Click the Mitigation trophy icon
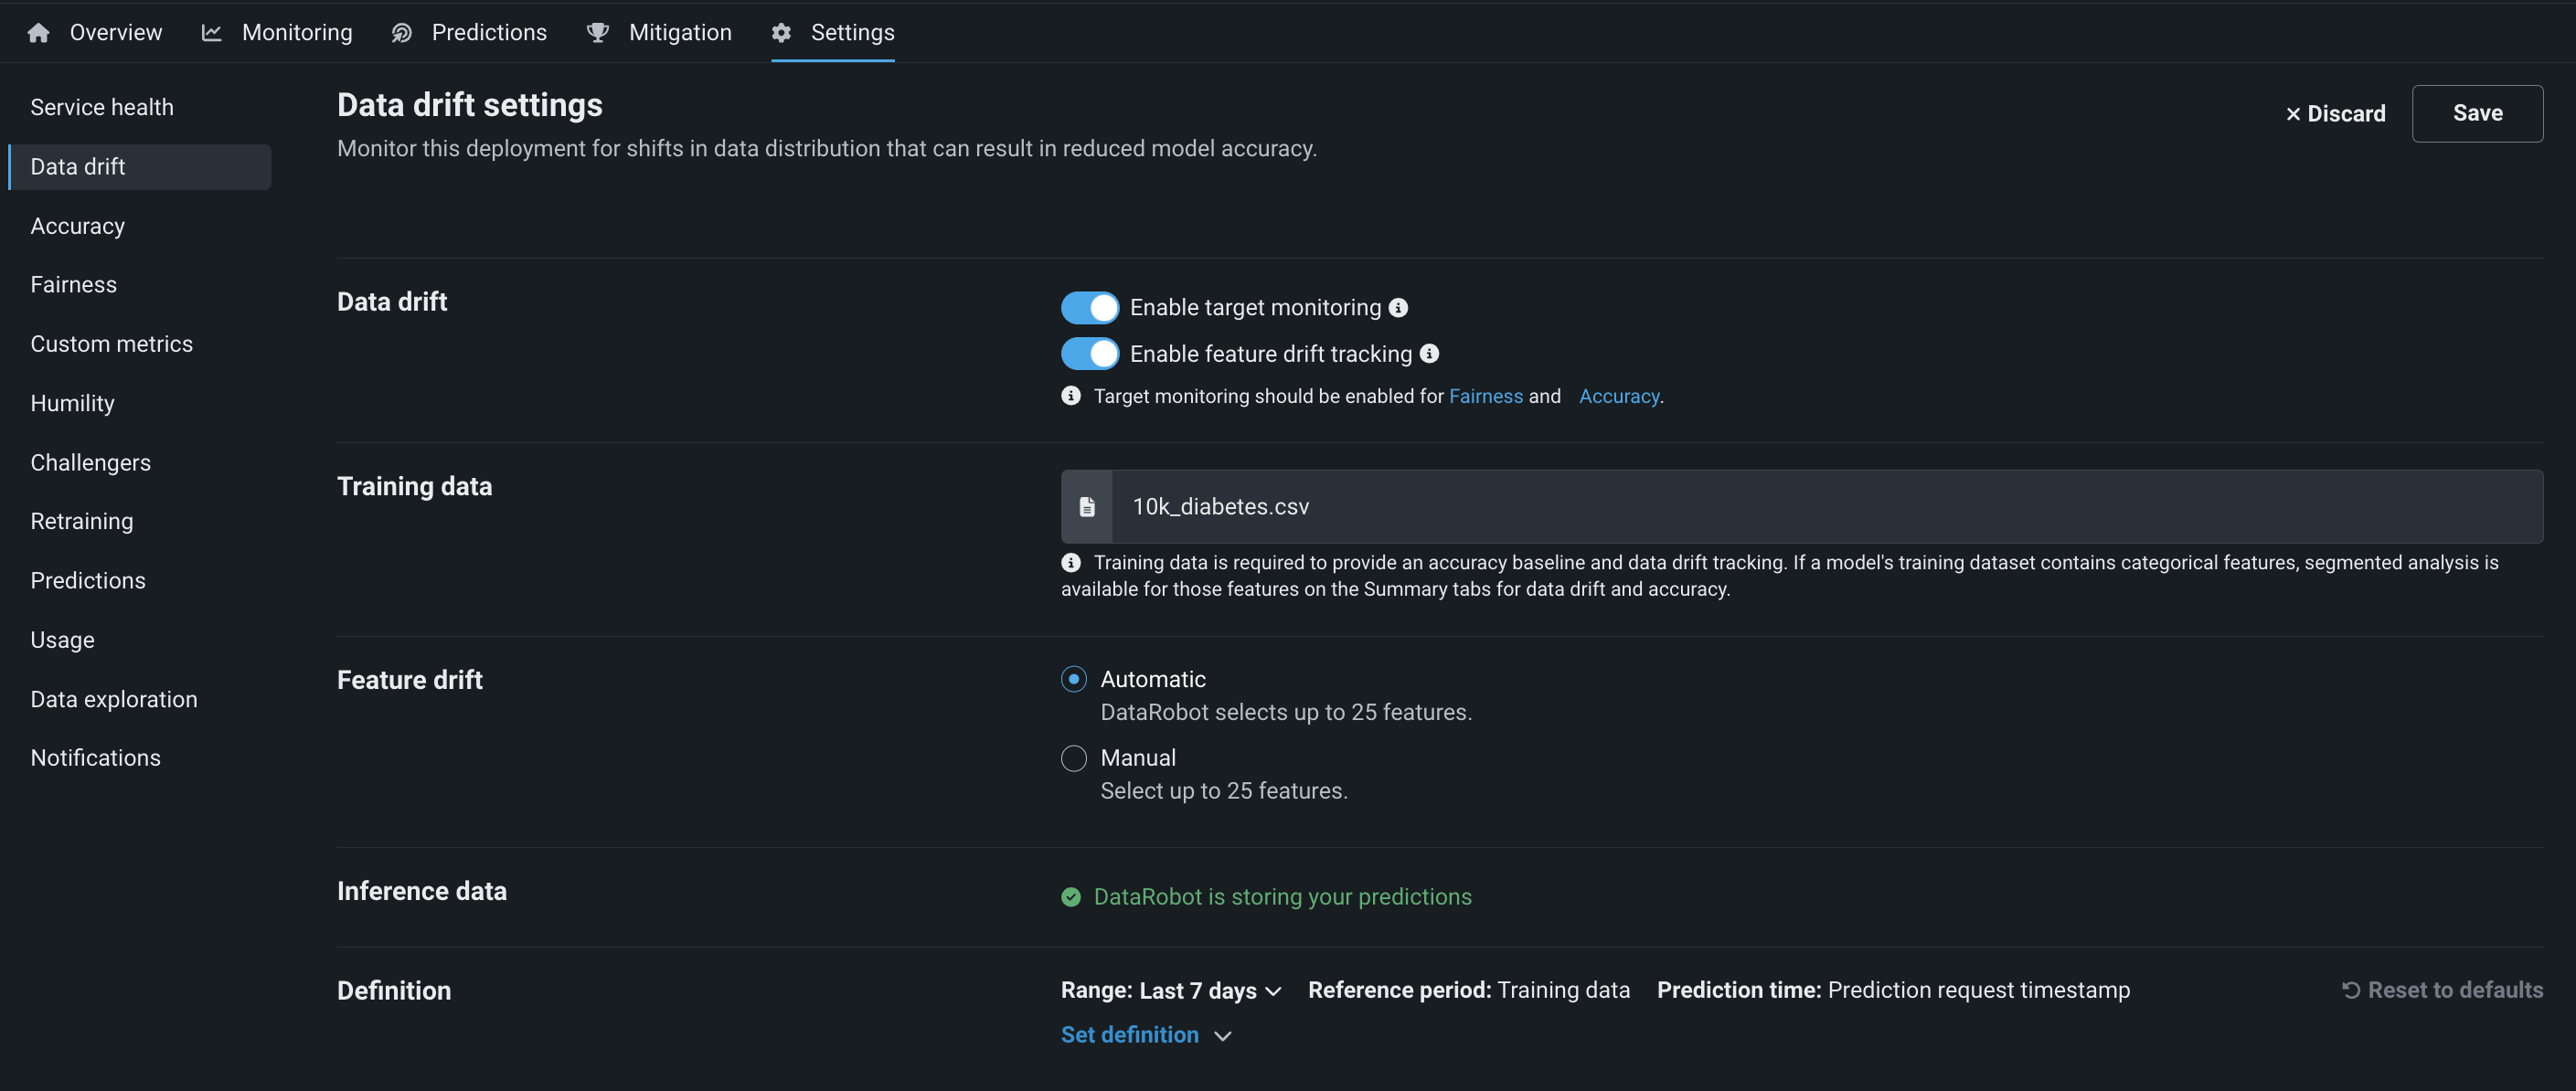 pyautogui.click(x=598, y=33)
